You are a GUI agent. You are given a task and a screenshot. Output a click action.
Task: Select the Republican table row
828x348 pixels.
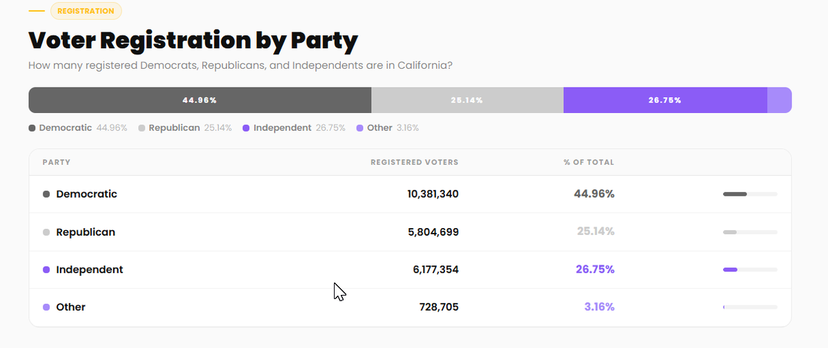coord(410,232)
